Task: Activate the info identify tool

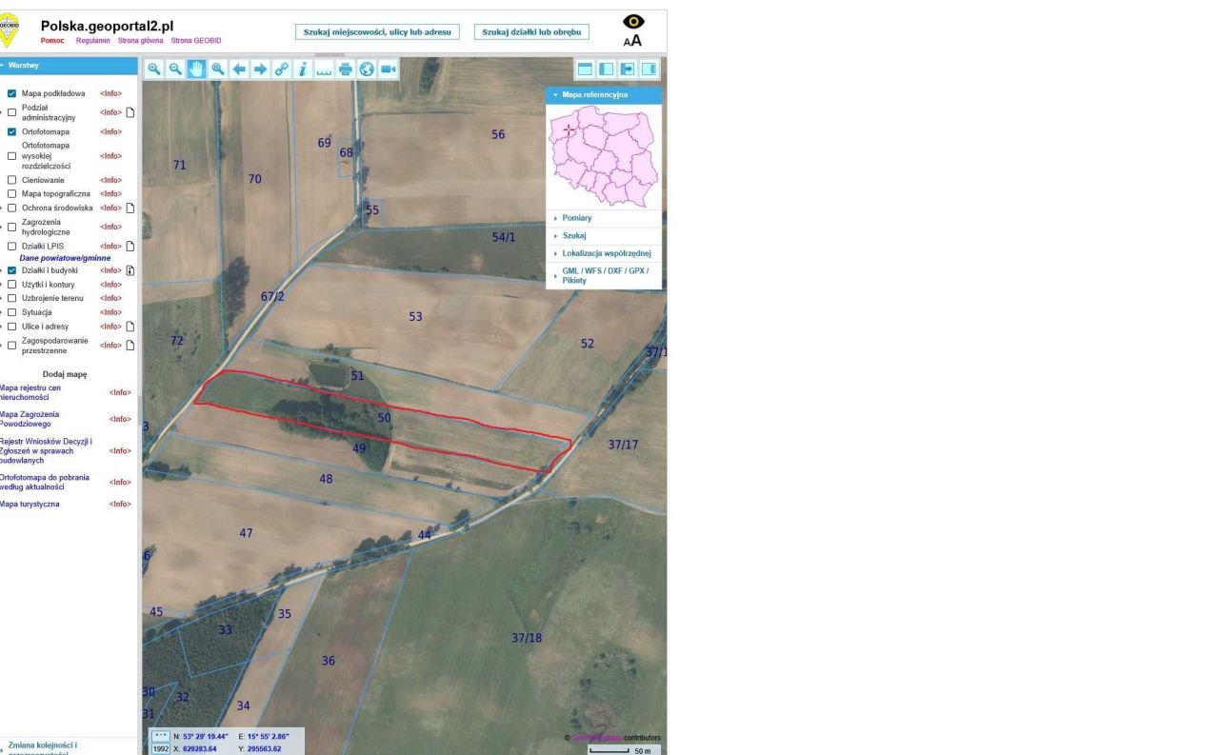Action: coord(303,69)
